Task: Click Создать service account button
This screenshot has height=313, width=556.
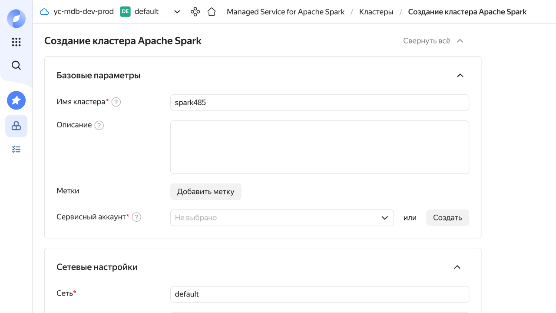Action: coord(447,218)
